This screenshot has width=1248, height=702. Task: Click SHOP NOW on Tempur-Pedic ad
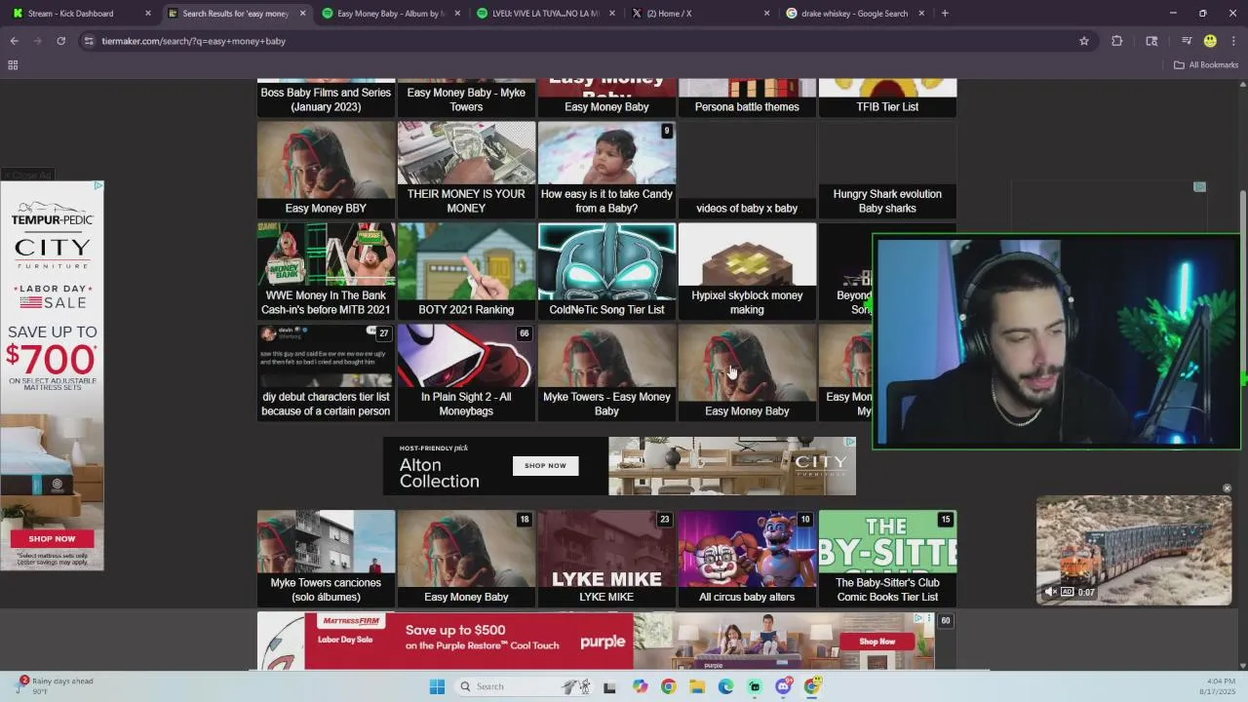point(52,538)
